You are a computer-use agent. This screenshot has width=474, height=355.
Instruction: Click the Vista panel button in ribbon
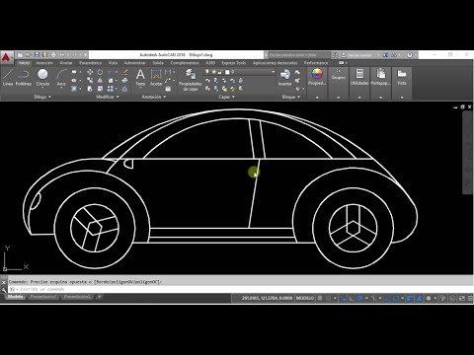pos(402,78)
